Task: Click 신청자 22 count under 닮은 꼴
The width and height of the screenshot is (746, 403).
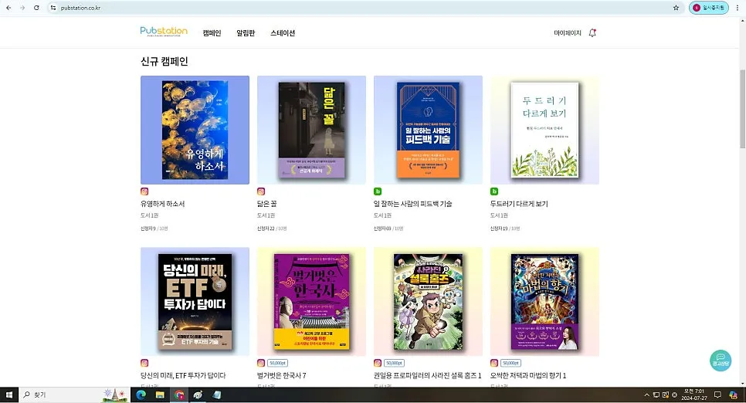Action: point(272,229)
